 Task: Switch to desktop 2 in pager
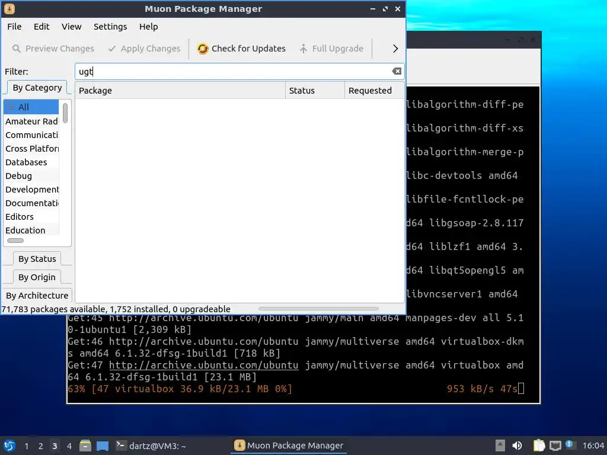point(41,446)
